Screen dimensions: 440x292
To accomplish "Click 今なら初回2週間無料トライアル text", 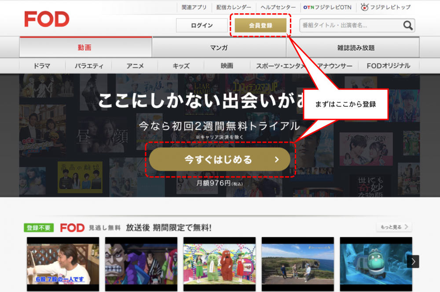I will [x=220, y=126].
